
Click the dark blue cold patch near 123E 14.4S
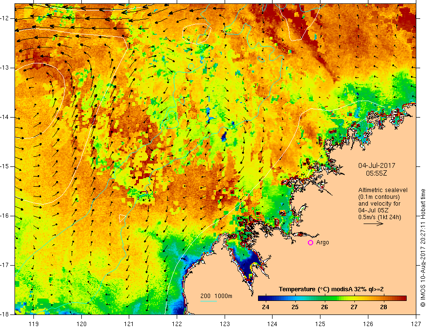click(x=224, y=137)
